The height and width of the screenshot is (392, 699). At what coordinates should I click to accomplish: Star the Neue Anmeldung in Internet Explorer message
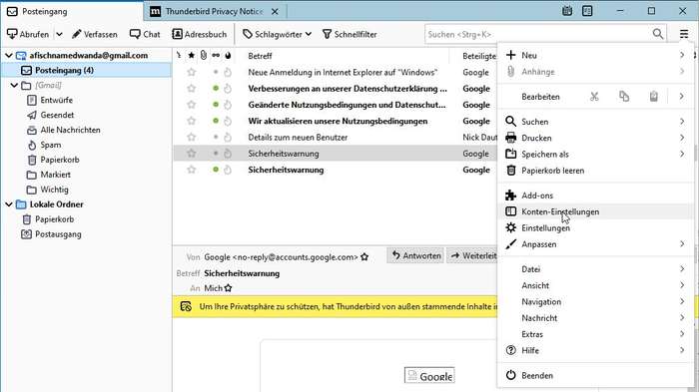192,72
